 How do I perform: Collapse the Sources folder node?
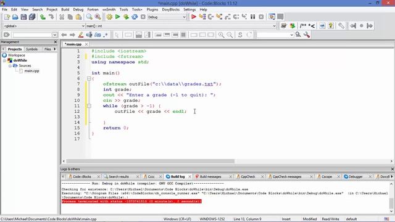pos(10,66)
